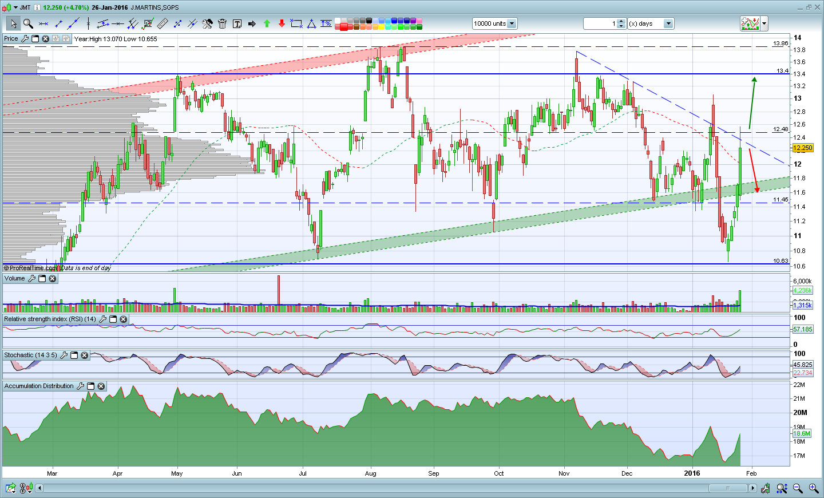
Task: Click the add indicator chart button
Action: click(750, 23)
